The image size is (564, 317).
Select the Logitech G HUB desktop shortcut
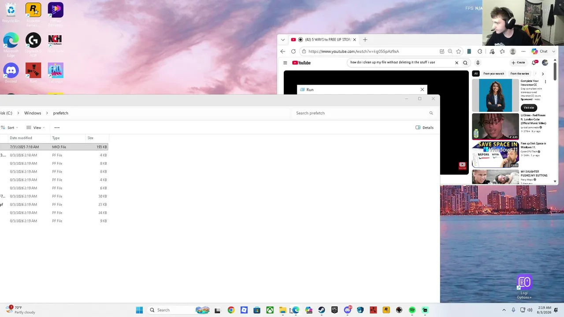click(33, 44)
